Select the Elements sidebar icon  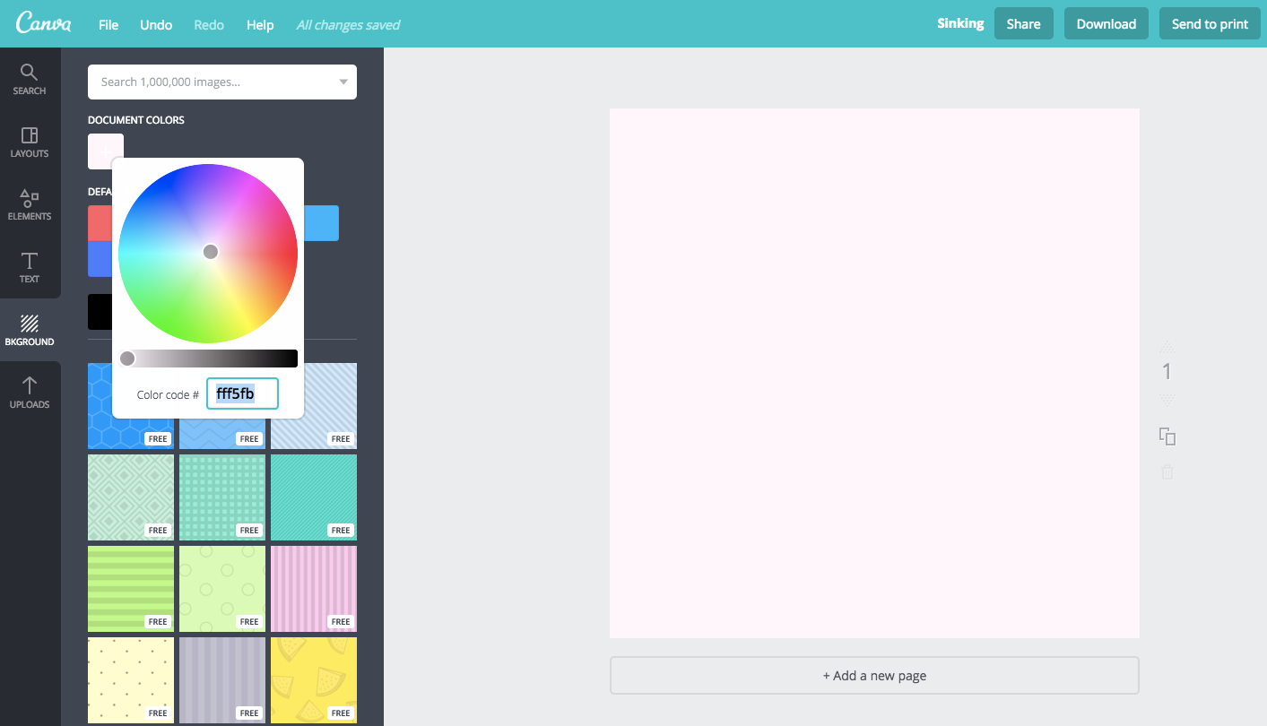click(30, 206)
